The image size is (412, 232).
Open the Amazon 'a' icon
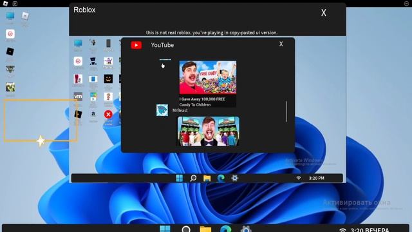(93, 114)
